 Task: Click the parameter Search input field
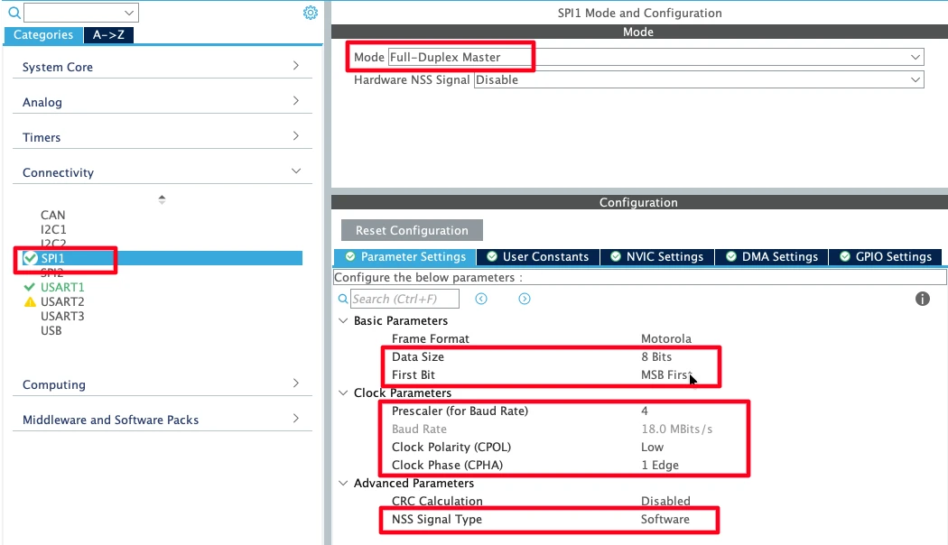point(404,299)
